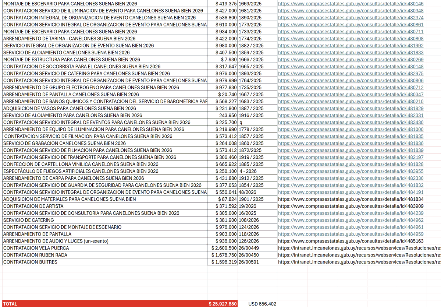Open the link ending in i482975
Viewport: 441px width, 307px height.
point(351,74)
